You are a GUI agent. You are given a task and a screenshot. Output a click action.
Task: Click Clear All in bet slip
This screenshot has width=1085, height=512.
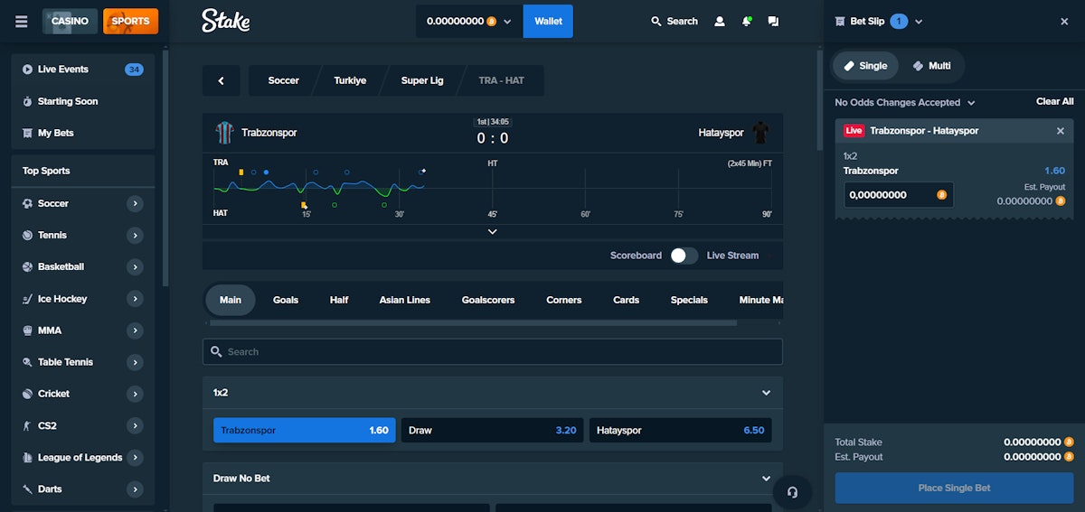click(1055, 102)
